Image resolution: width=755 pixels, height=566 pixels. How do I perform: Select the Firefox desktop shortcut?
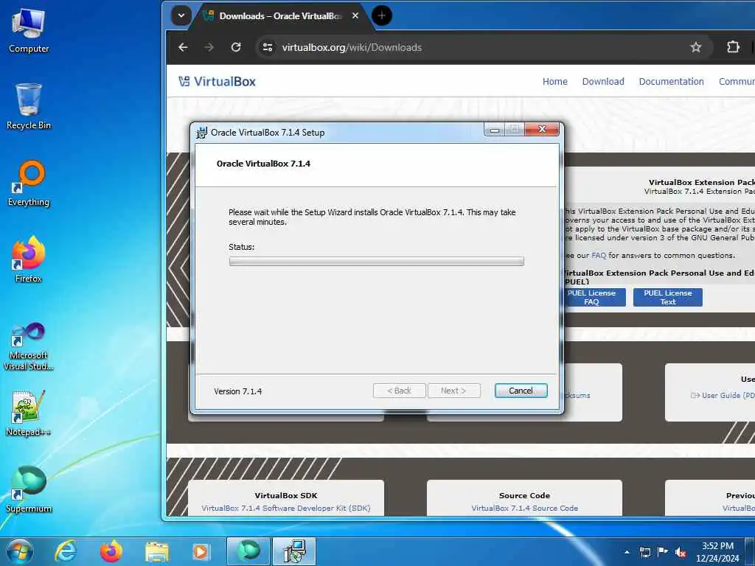pyautogui.click(x=29, y=260)
